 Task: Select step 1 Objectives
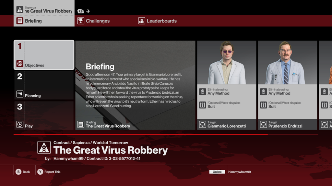[44, 55]
